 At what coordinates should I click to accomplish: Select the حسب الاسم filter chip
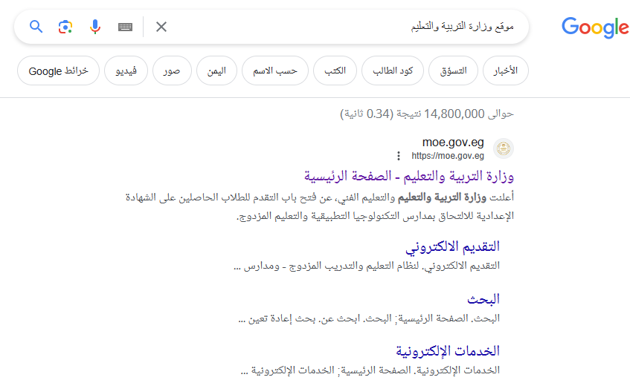click(275, 71)
